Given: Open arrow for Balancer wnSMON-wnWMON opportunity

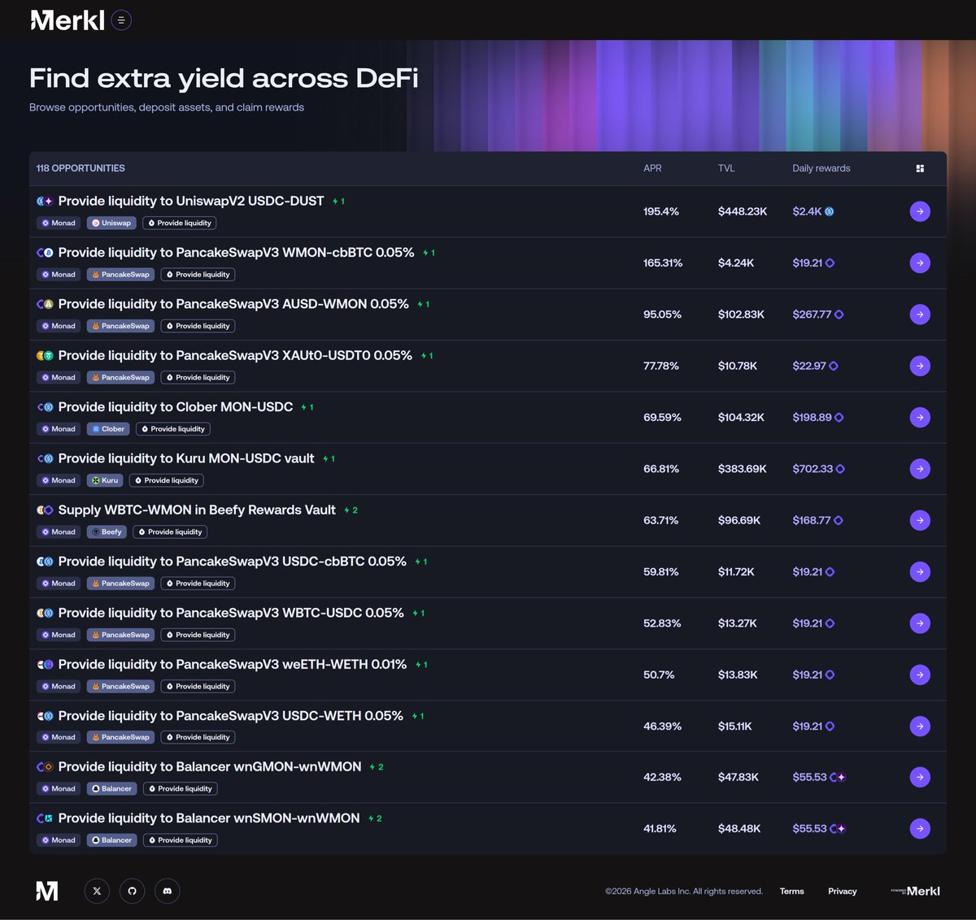Looking at the screenshot, I should coord(920,829).
